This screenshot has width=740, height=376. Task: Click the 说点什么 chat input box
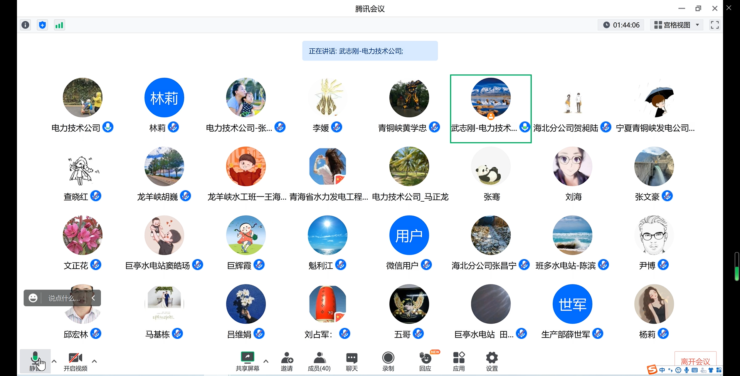(x=64, y=298)
